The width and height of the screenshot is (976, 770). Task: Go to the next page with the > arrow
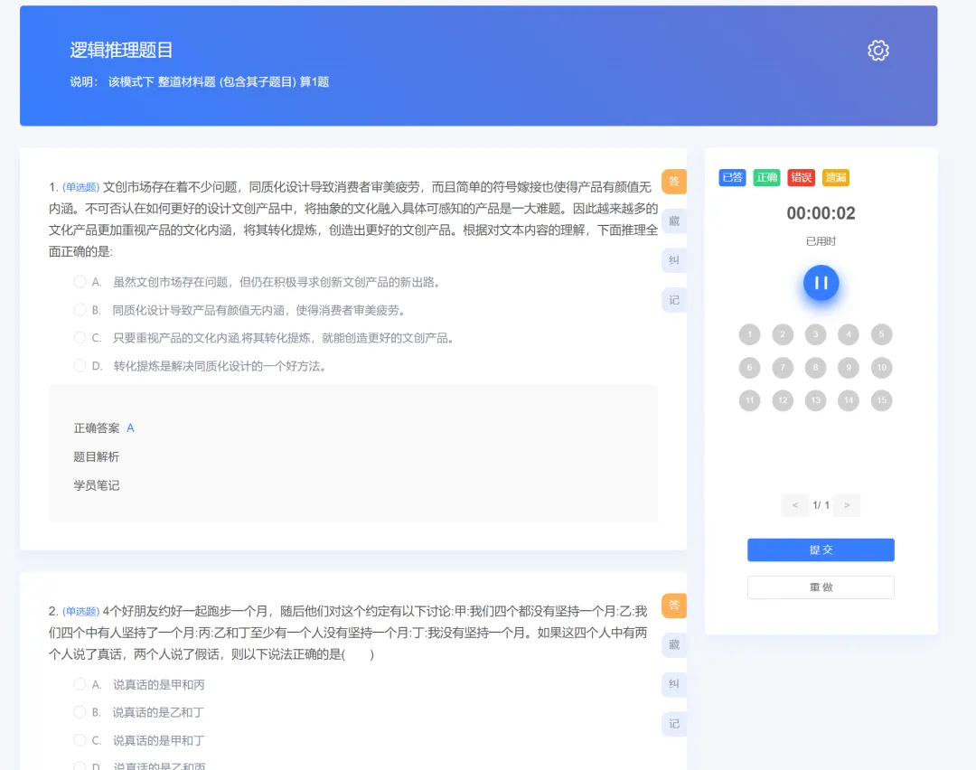pyautogui.click(x=847, y=505)
